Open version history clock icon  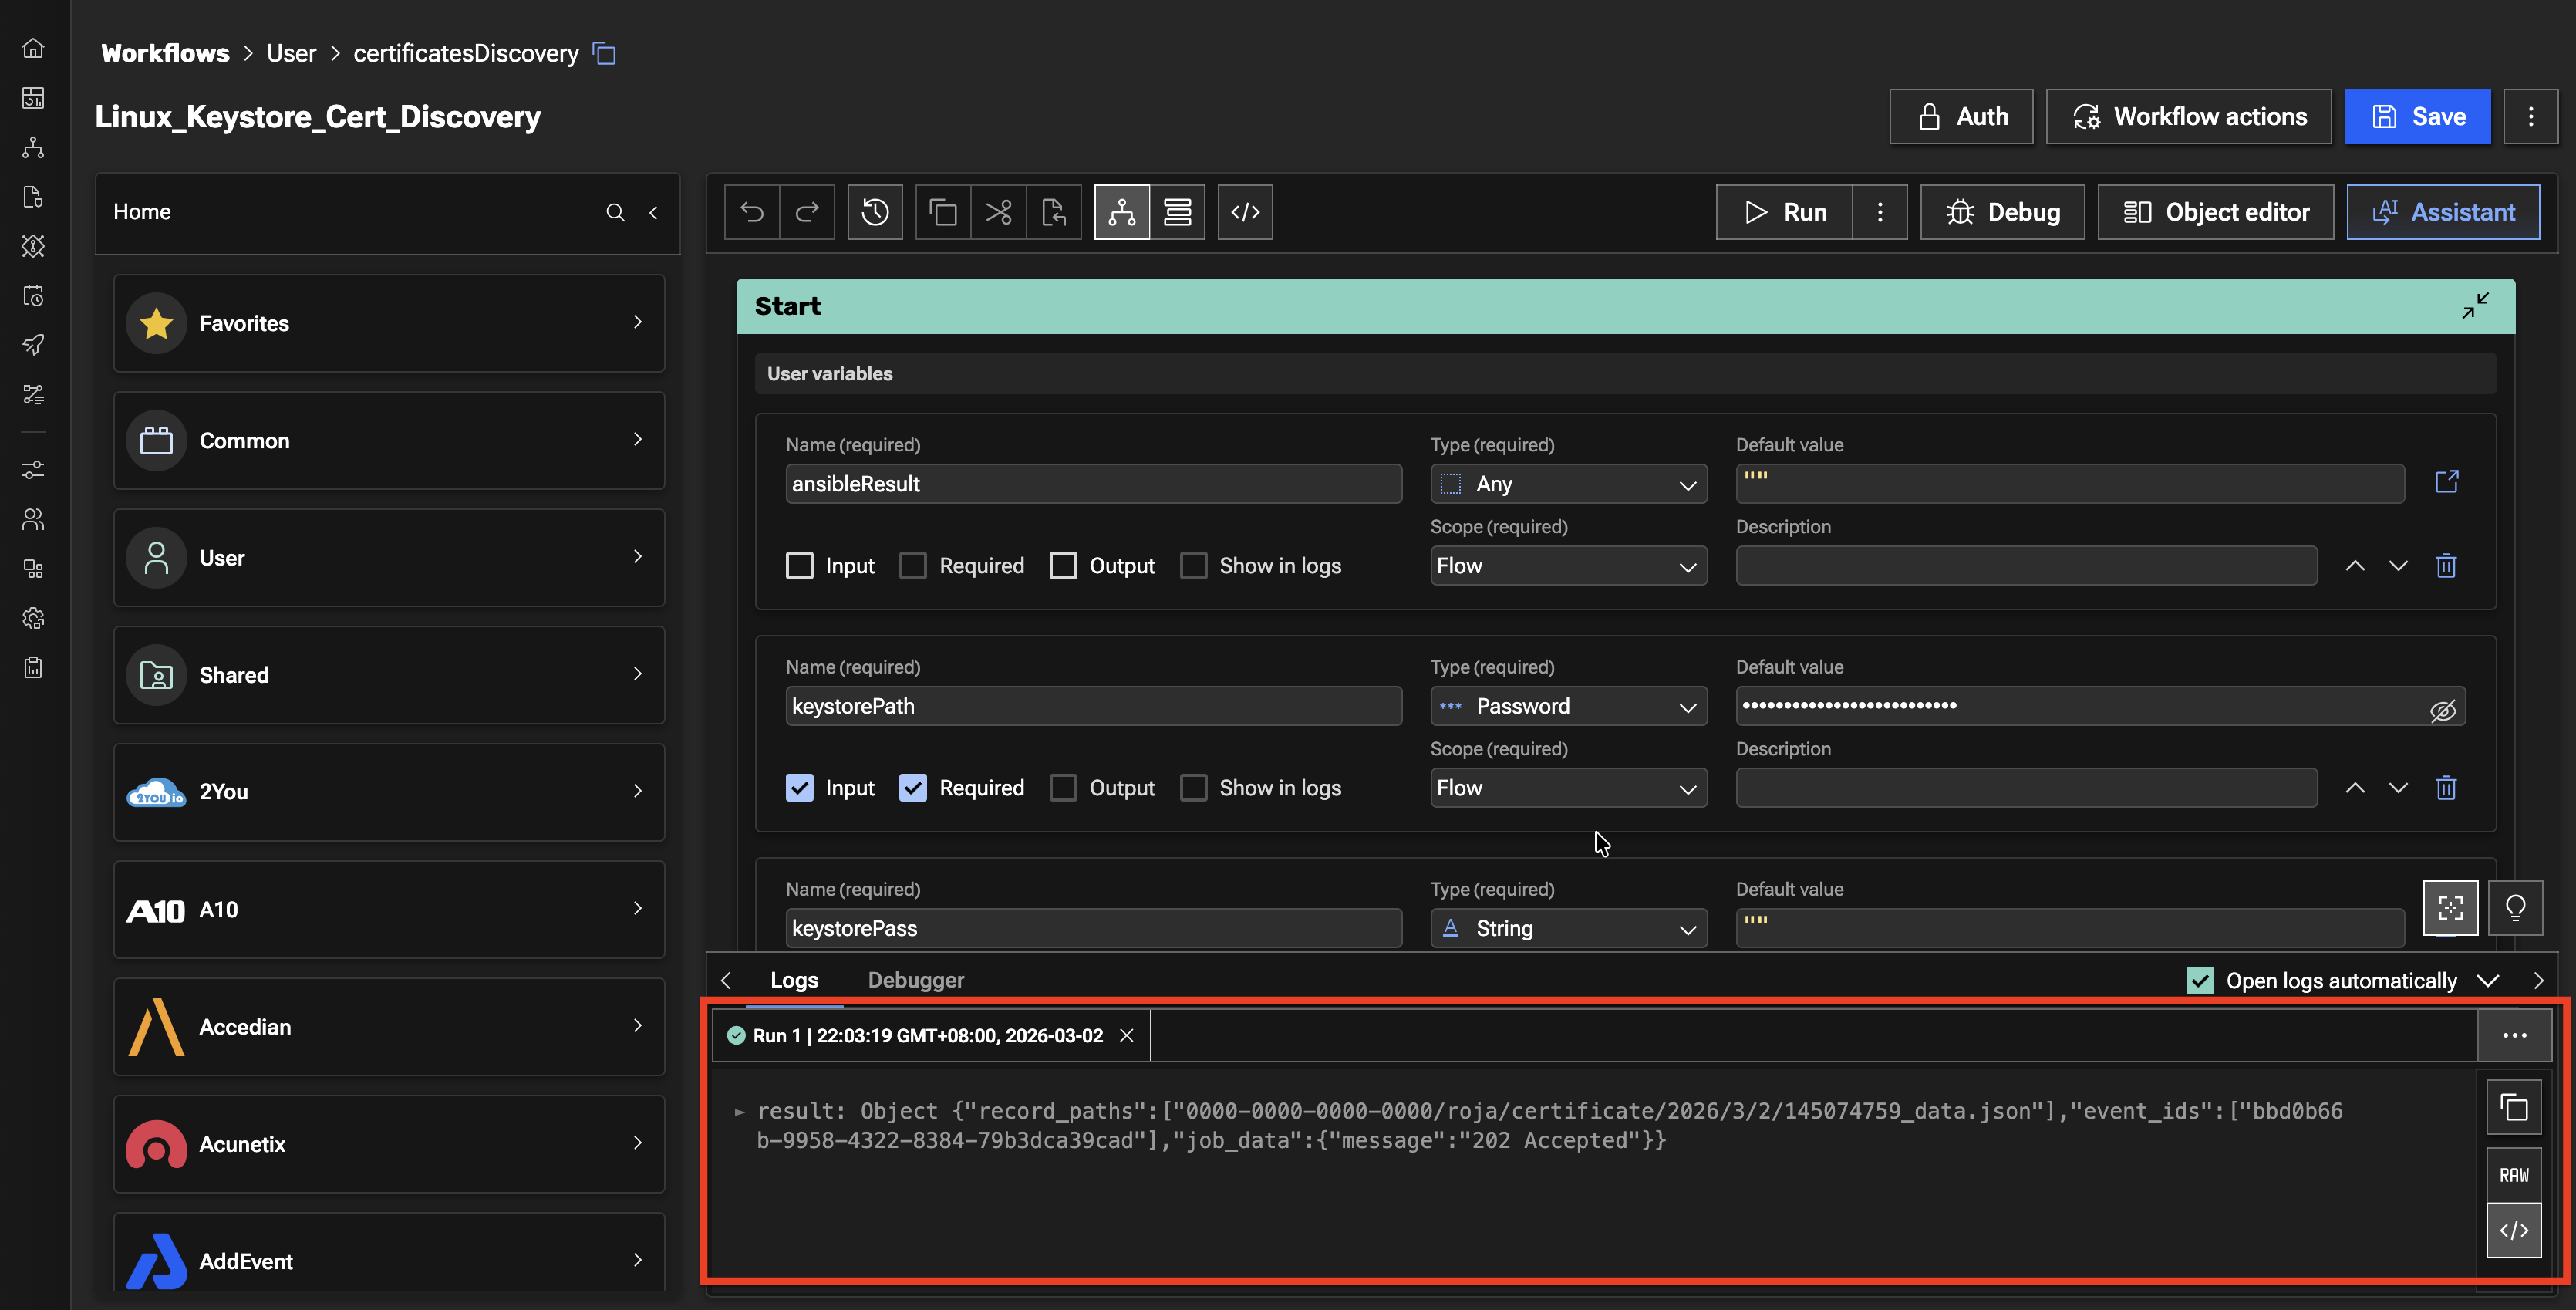pos(875,212)
